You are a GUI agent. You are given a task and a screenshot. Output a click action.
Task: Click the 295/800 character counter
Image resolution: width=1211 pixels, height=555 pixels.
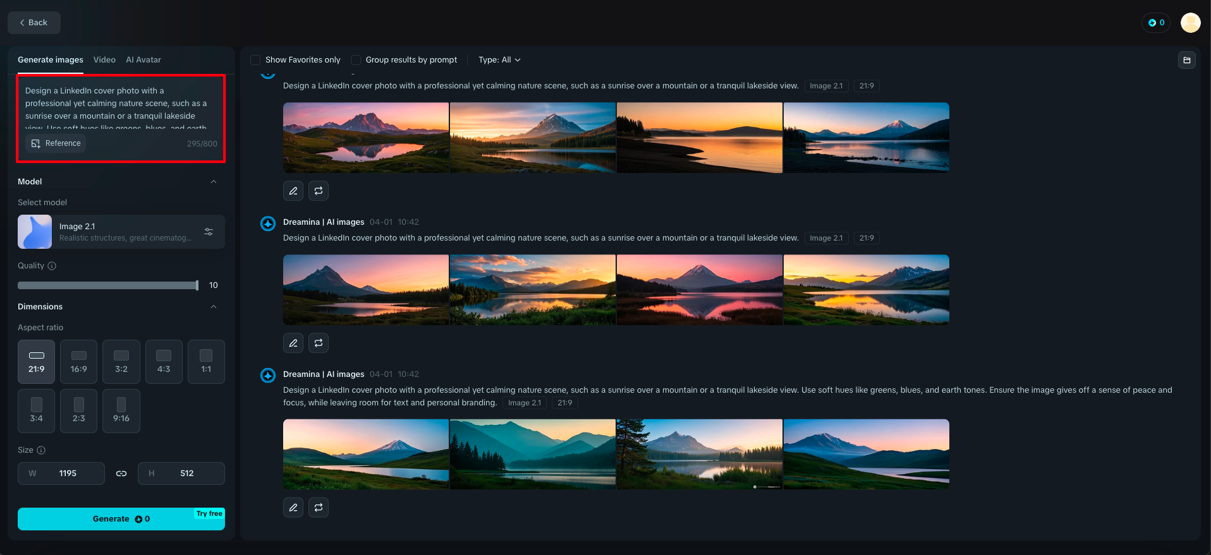202,144
